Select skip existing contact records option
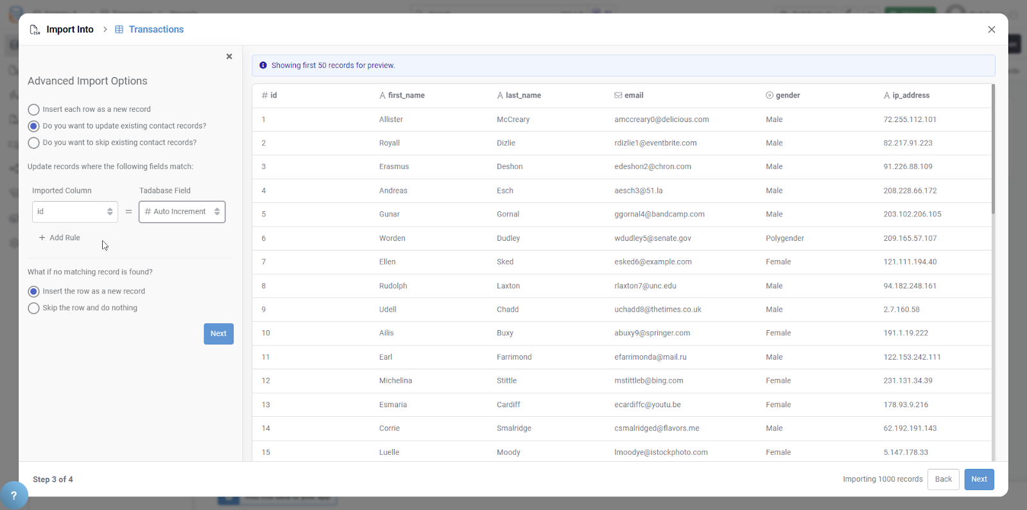The height and width of the screenshot is (510, 1027). [x=34, y=143]
